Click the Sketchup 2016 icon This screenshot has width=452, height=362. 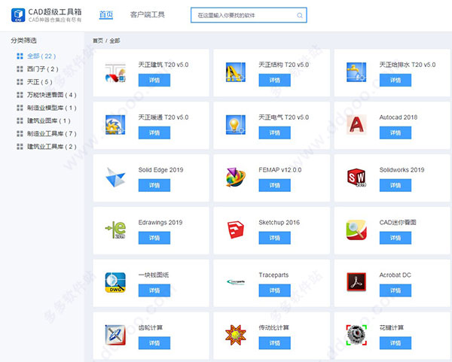[x=236, y=230]
